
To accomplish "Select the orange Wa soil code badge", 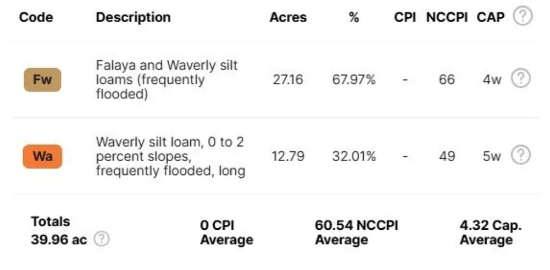I will click(x=42, y=157).
